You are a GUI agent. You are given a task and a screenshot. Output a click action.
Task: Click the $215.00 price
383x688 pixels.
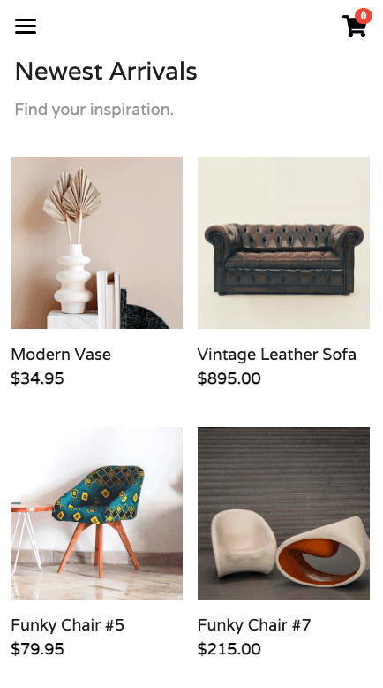point(229,649)
